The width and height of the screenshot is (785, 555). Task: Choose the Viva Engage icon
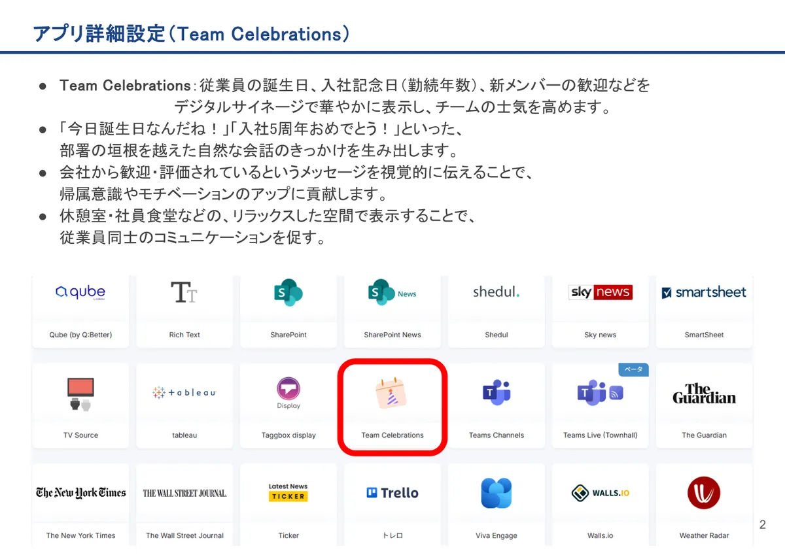point(496,493)
